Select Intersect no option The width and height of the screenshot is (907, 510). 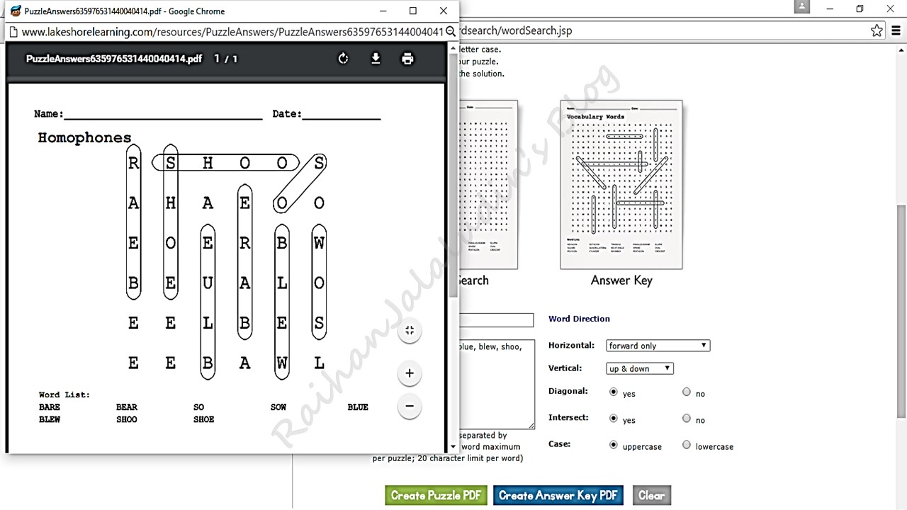pos(686,419)
